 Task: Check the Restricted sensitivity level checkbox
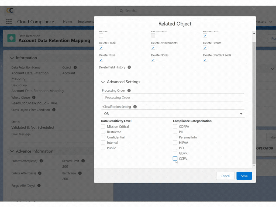103,132
